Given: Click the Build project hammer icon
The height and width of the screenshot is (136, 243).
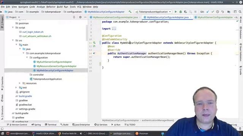Looking at the screenshot, I should click(x=130, y=12).
